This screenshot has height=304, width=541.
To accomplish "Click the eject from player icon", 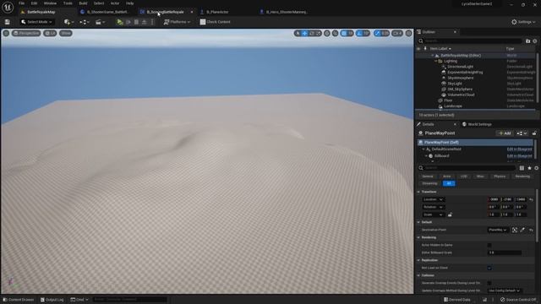I will tap(145, 22).
